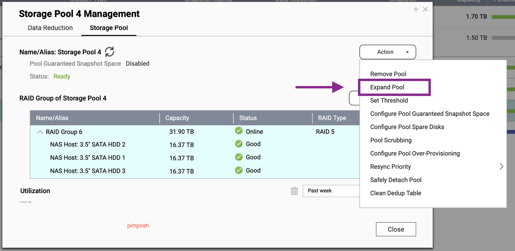Select Configure Pool Over-Provisioning
The width and height of the screenshot is (515, 251).
coord(415,154)
